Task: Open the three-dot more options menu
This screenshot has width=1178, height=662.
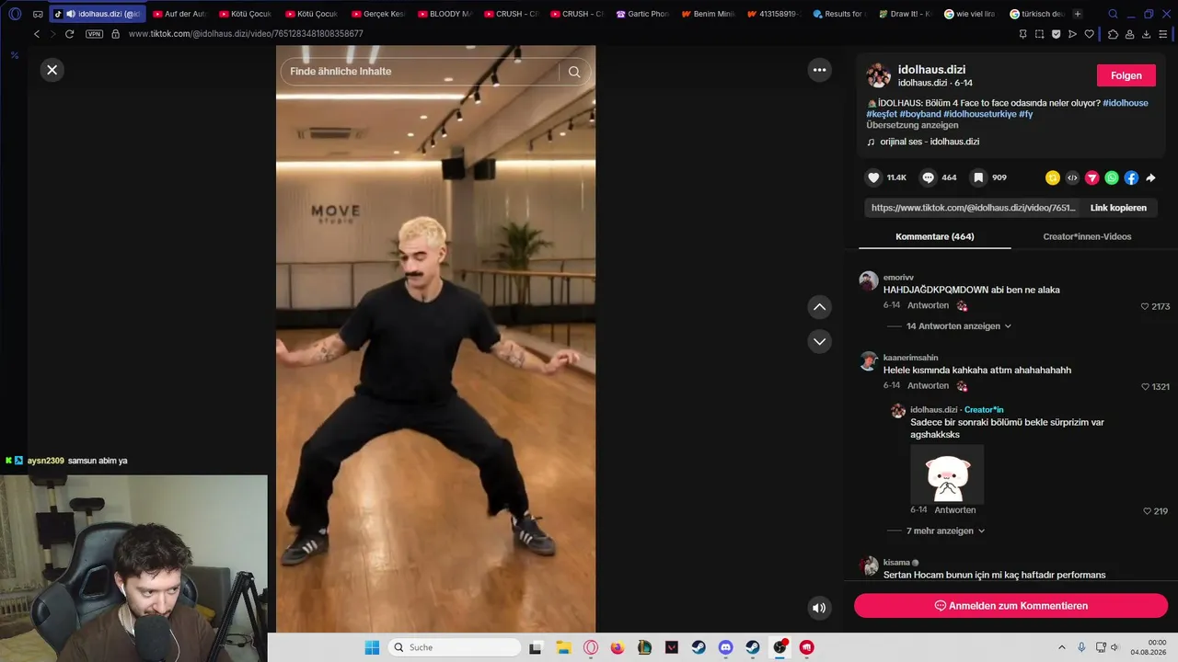Action: (819, 70)
